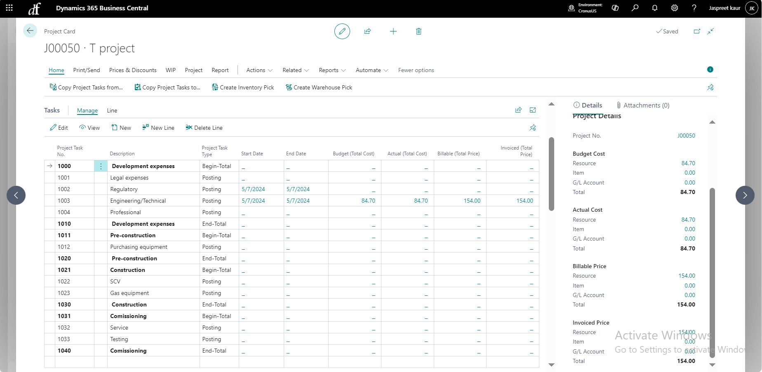Switch to the Attachments (0) tab
762x372 pixels.
[643, 105]
